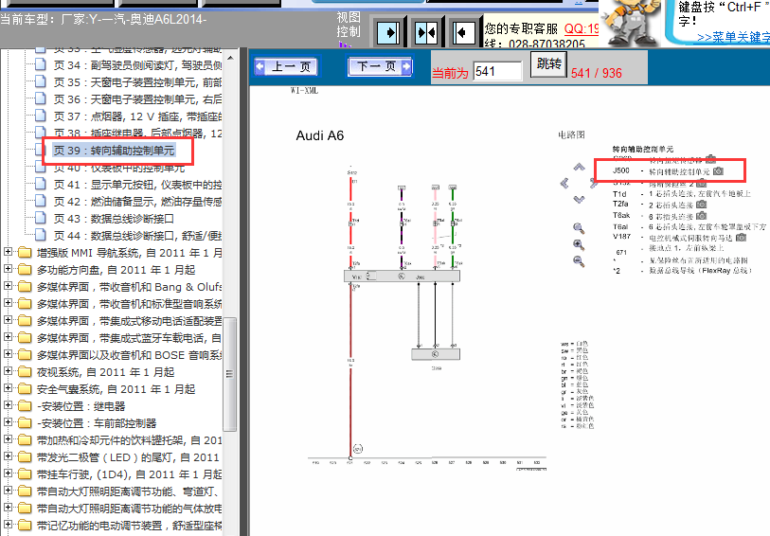Click the mechanic mascot image

[632, 23]
